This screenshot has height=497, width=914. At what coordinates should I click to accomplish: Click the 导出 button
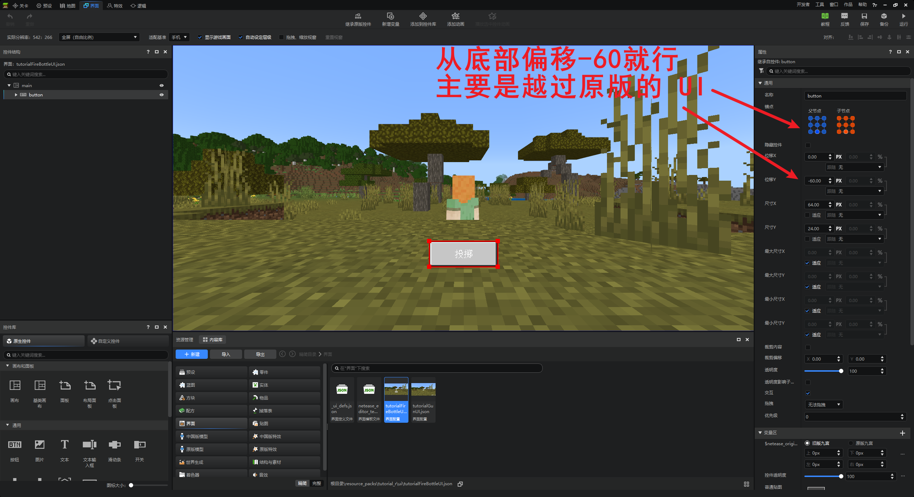coord(260,354)
